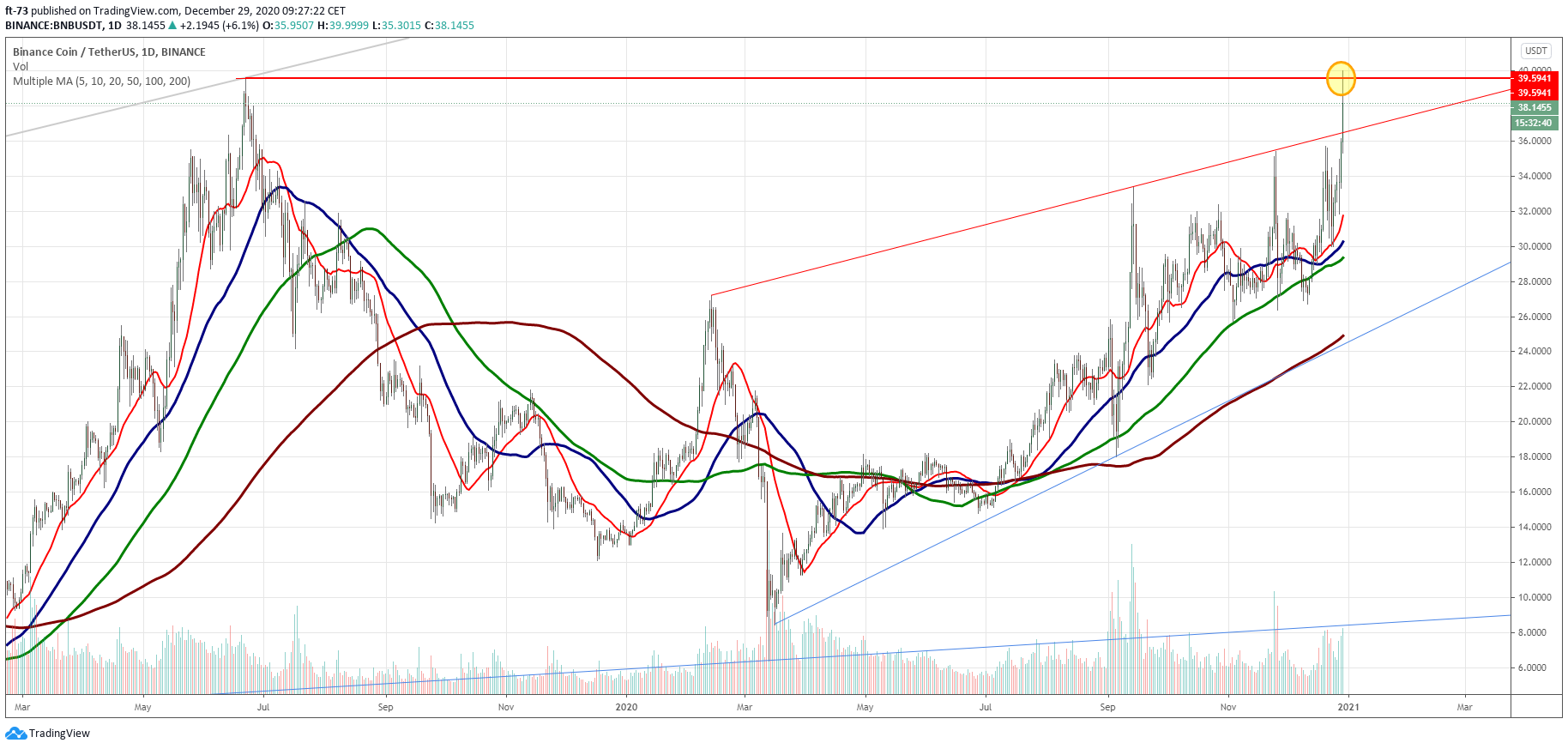Screen dimensions: 1568x749
Task: Click the 28.0000 price axis label
Action: click(x=1535, y=282)
